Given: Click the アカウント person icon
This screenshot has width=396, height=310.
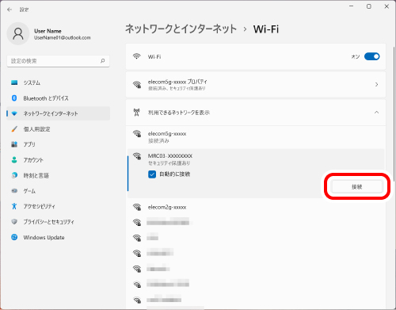Looking at the screenshot, I should pos(14,160).
